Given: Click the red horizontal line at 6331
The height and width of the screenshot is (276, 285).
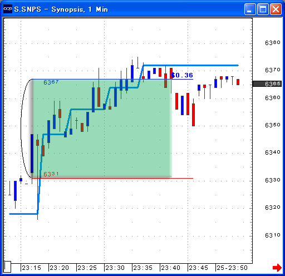Looking at the screenshot, I should (x=112, y=178).
